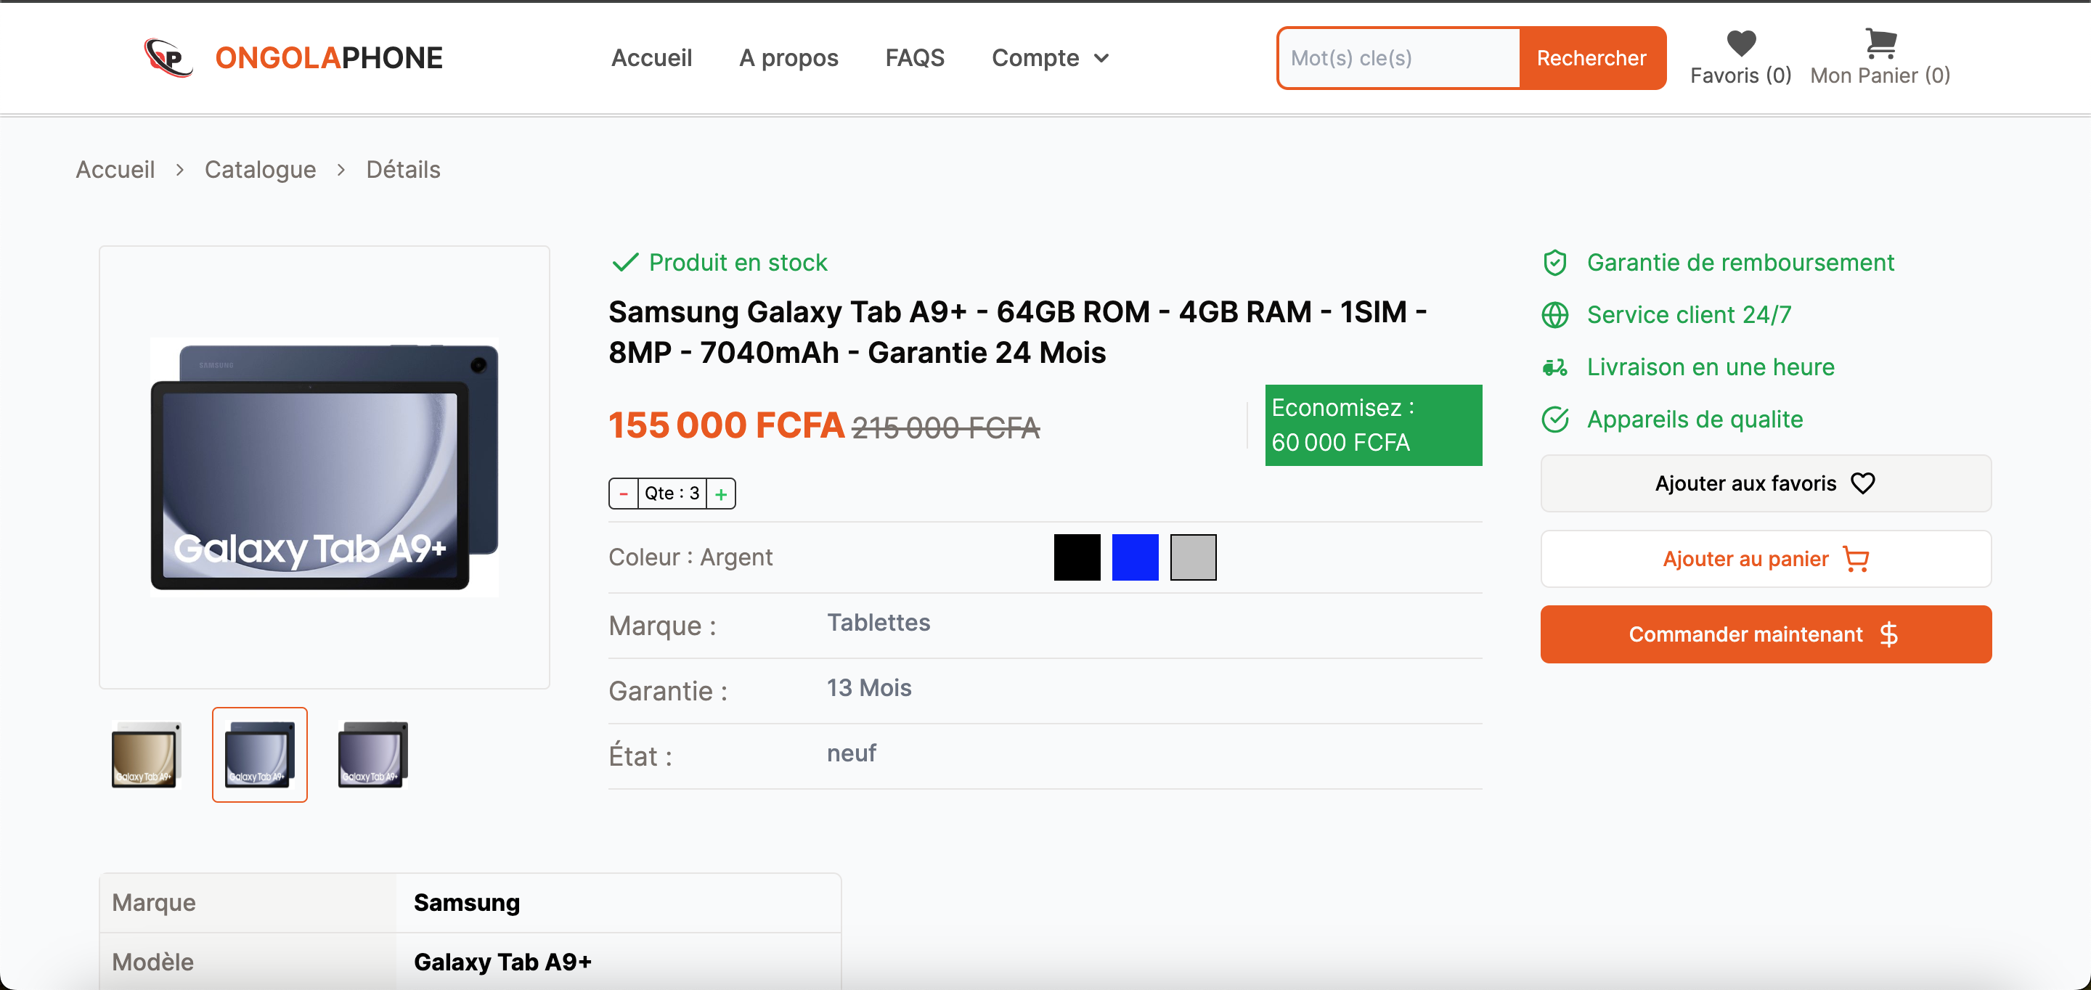This screenshot has width=2091, height=990.
Task: Go to Accueil in the breadcrumb
Action: point(115,170)
